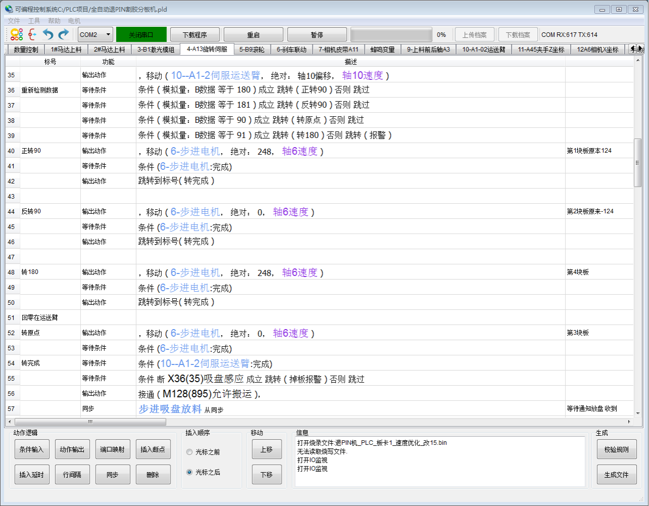Click the 行间隔 button
The width and height of the screenshot is (649, 506).
click(72, 475)
